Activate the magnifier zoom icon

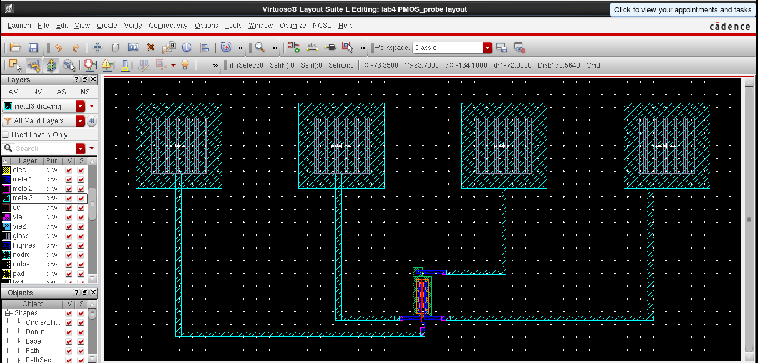pos(260,48)
